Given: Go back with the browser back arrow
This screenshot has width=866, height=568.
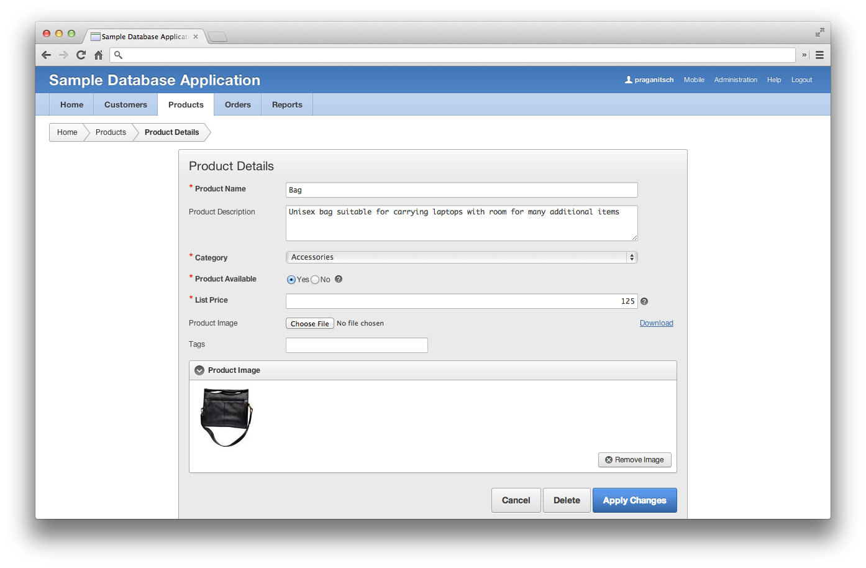Looking at the screenshot, I should tap(46, 55).
